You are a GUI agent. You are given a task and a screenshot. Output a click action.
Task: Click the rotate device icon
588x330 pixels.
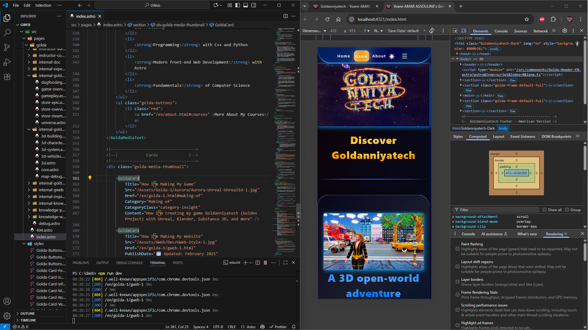coord(432,31)
